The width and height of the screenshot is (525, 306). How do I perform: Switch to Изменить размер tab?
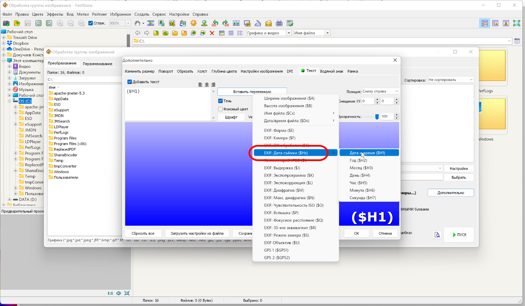coord(140,71)
